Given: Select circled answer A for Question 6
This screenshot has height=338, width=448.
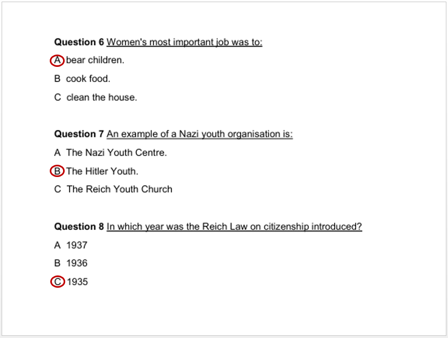Looking at the screenshot, I should (57, 60).
